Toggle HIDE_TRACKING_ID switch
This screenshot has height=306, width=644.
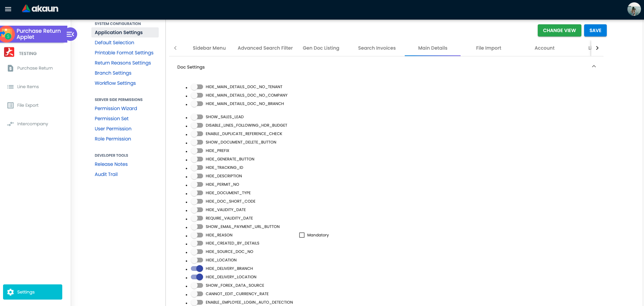click(197, 168)
